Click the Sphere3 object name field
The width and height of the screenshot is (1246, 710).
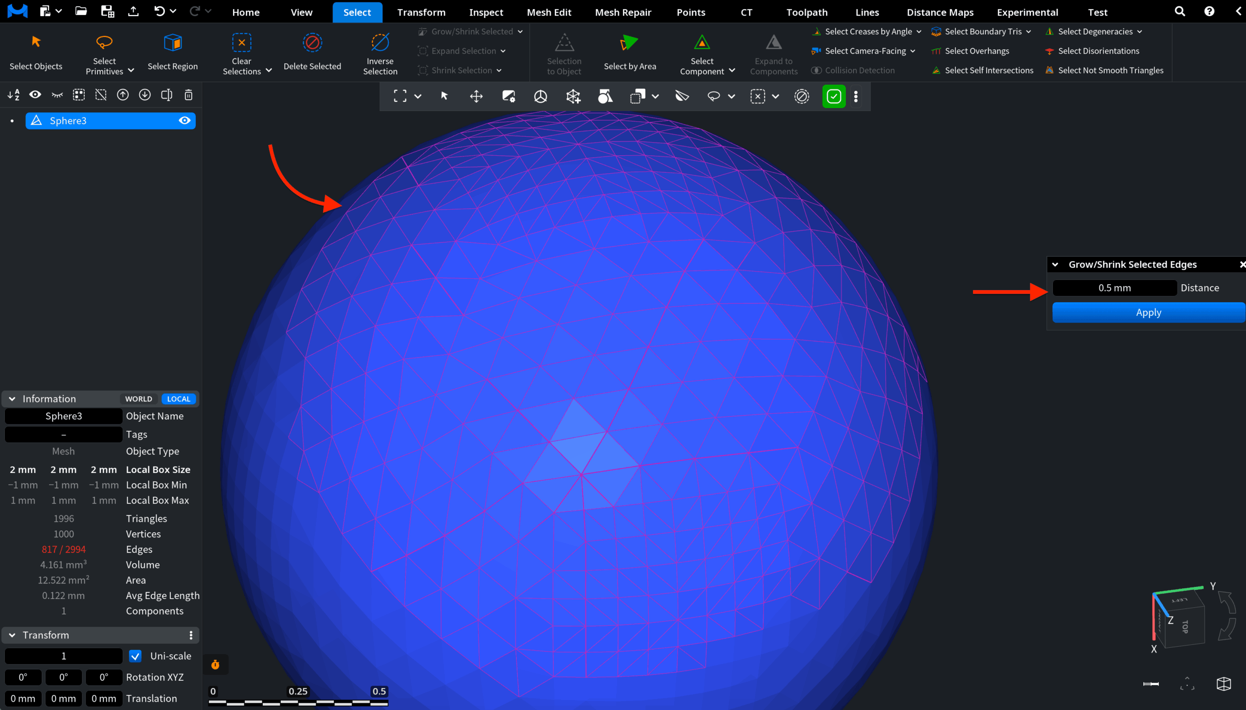(x=63, y=416)
